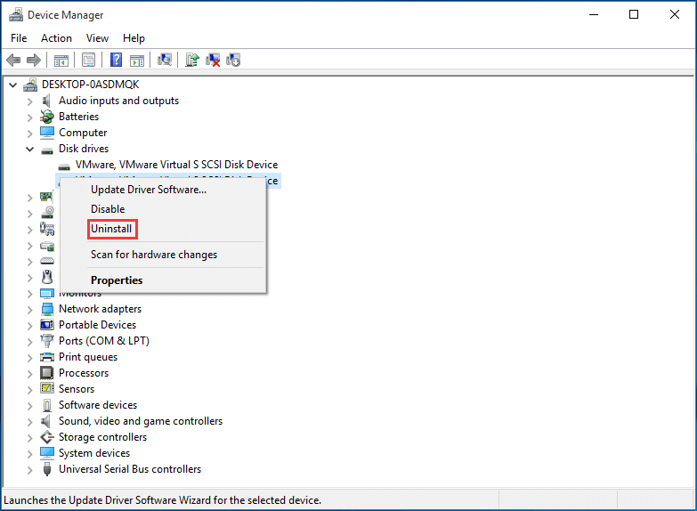Image resolution: width=697 pixels, height=511 pixels.
Task: Select the DESKTOP-0ASDMQK label
Action: pos(90,85)
